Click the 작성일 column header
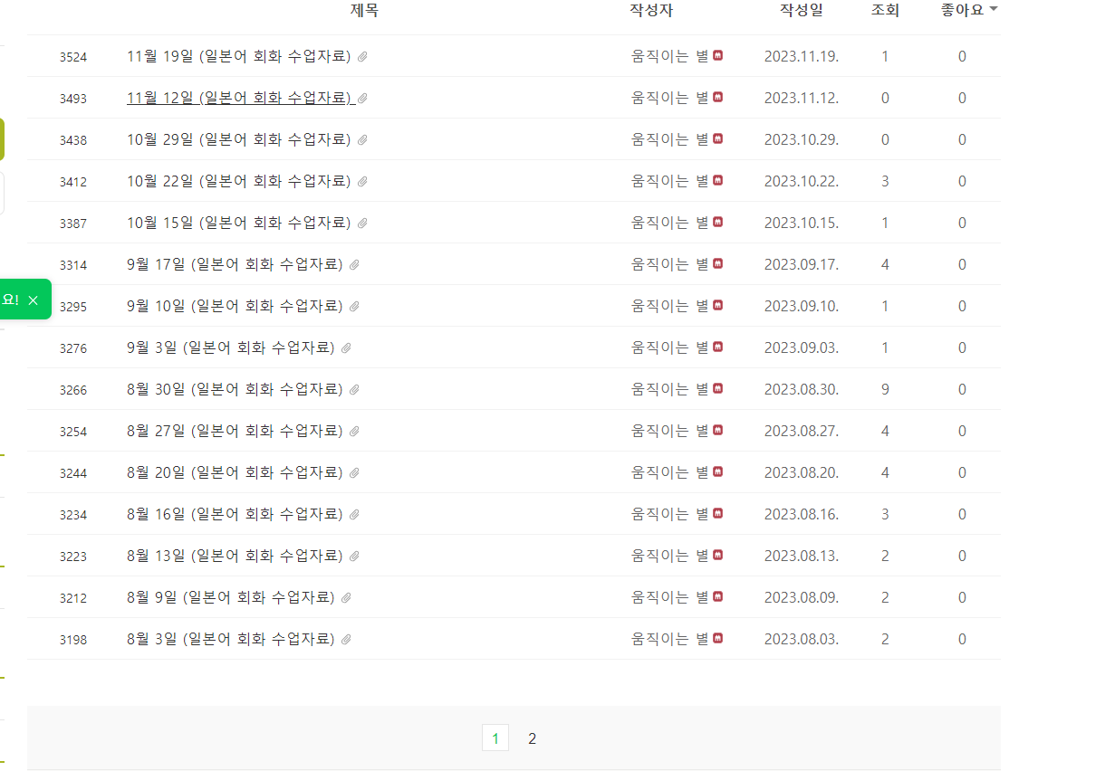Viewport: 1115px width, 771px height. [x=801, y=11]
